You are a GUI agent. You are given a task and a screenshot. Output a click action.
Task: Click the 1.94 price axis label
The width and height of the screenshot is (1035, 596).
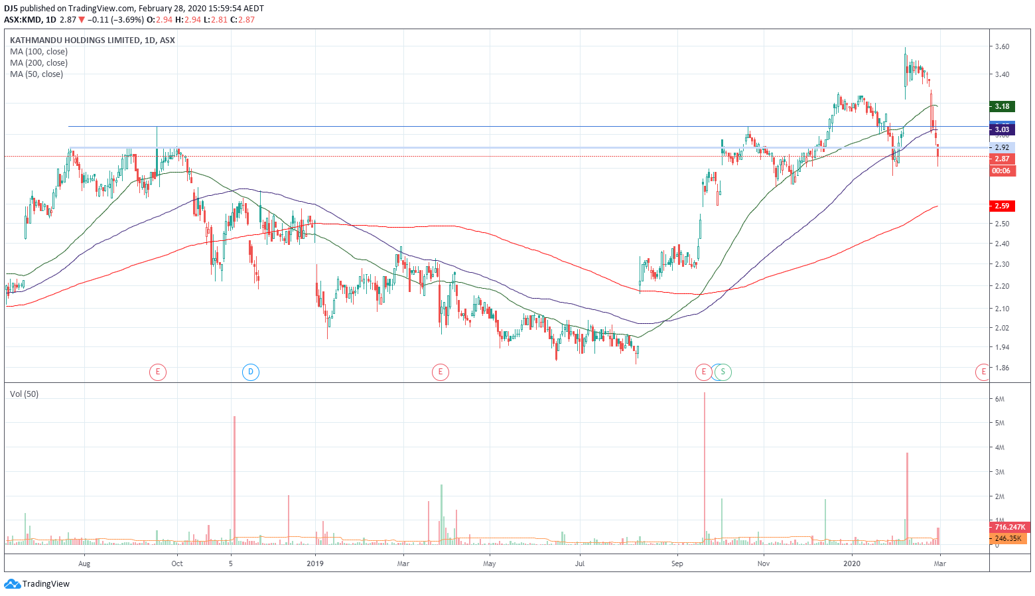(x=1002, y=347)
